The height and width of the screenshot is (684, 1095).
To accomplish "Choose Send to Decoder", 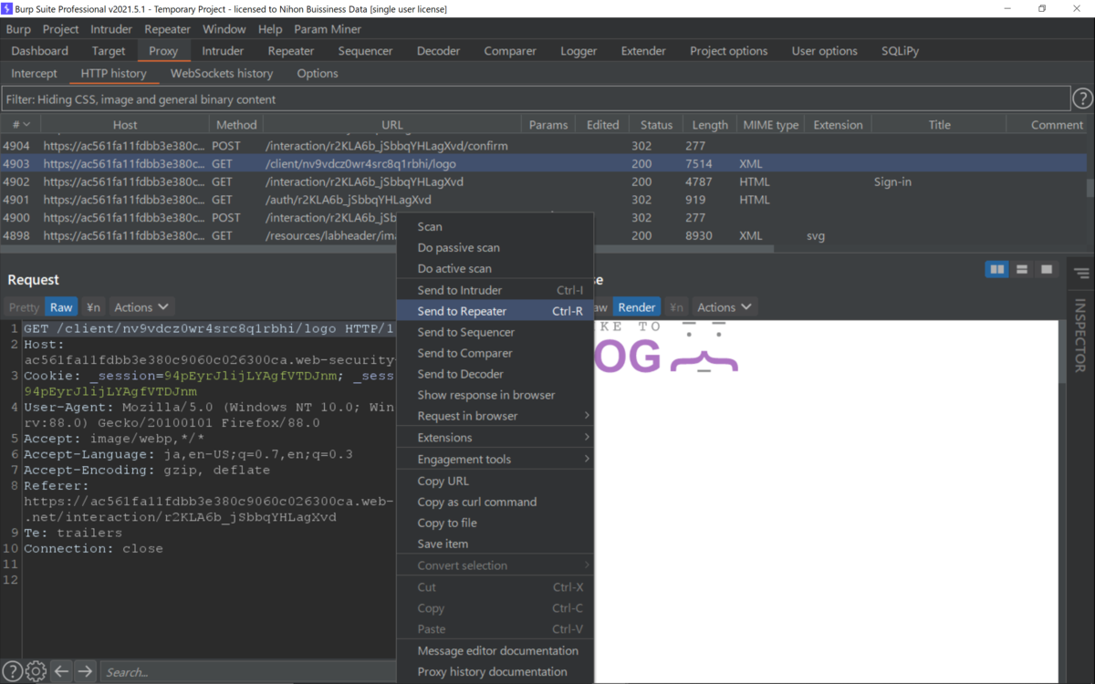I will pos(495,374).
